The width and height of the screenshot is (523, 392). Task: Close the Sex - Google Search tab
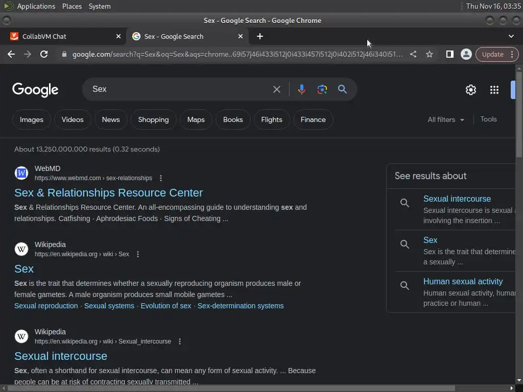241,36
